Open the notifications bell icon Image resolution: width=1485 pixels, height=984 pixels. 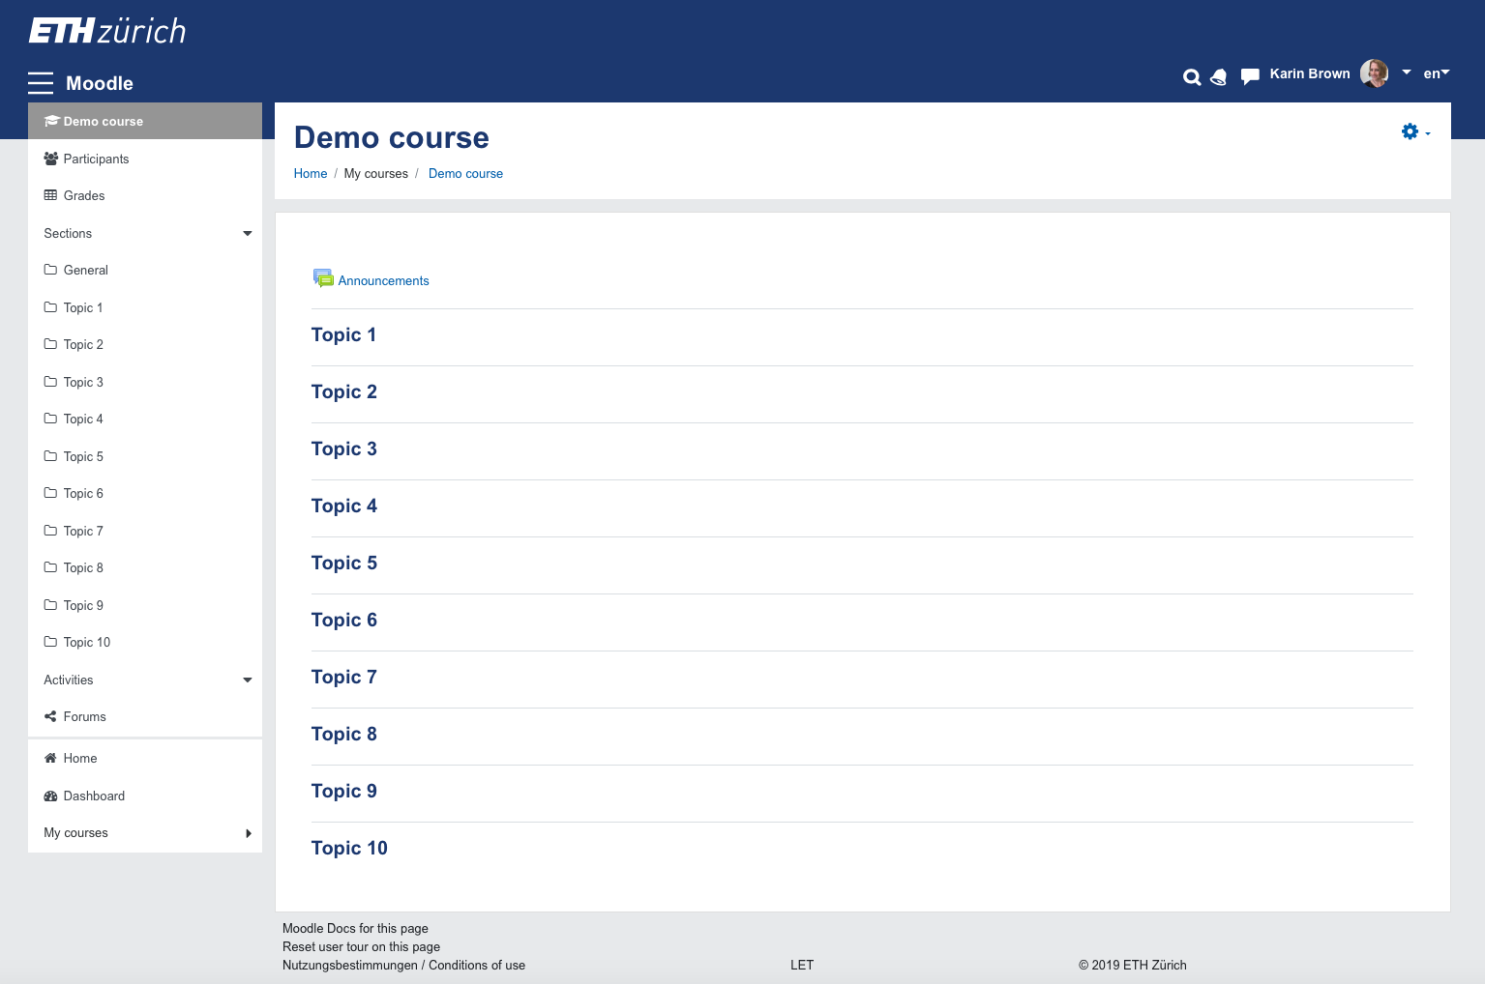pyautogui.click(x=1219, y=77)
